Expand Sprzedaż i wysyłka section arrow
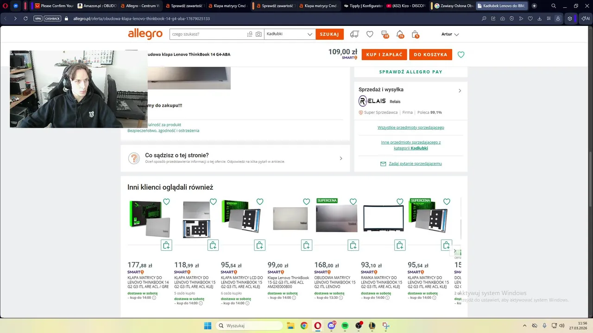The width and height of the screenshot is (593, 333). tap(460, 91)
